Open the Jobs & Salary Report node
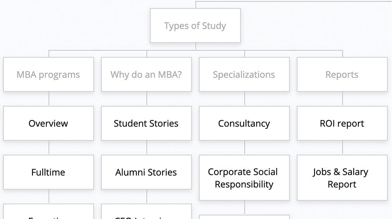The width and height of the screenshot is (392, 219). tap(342, 178)
